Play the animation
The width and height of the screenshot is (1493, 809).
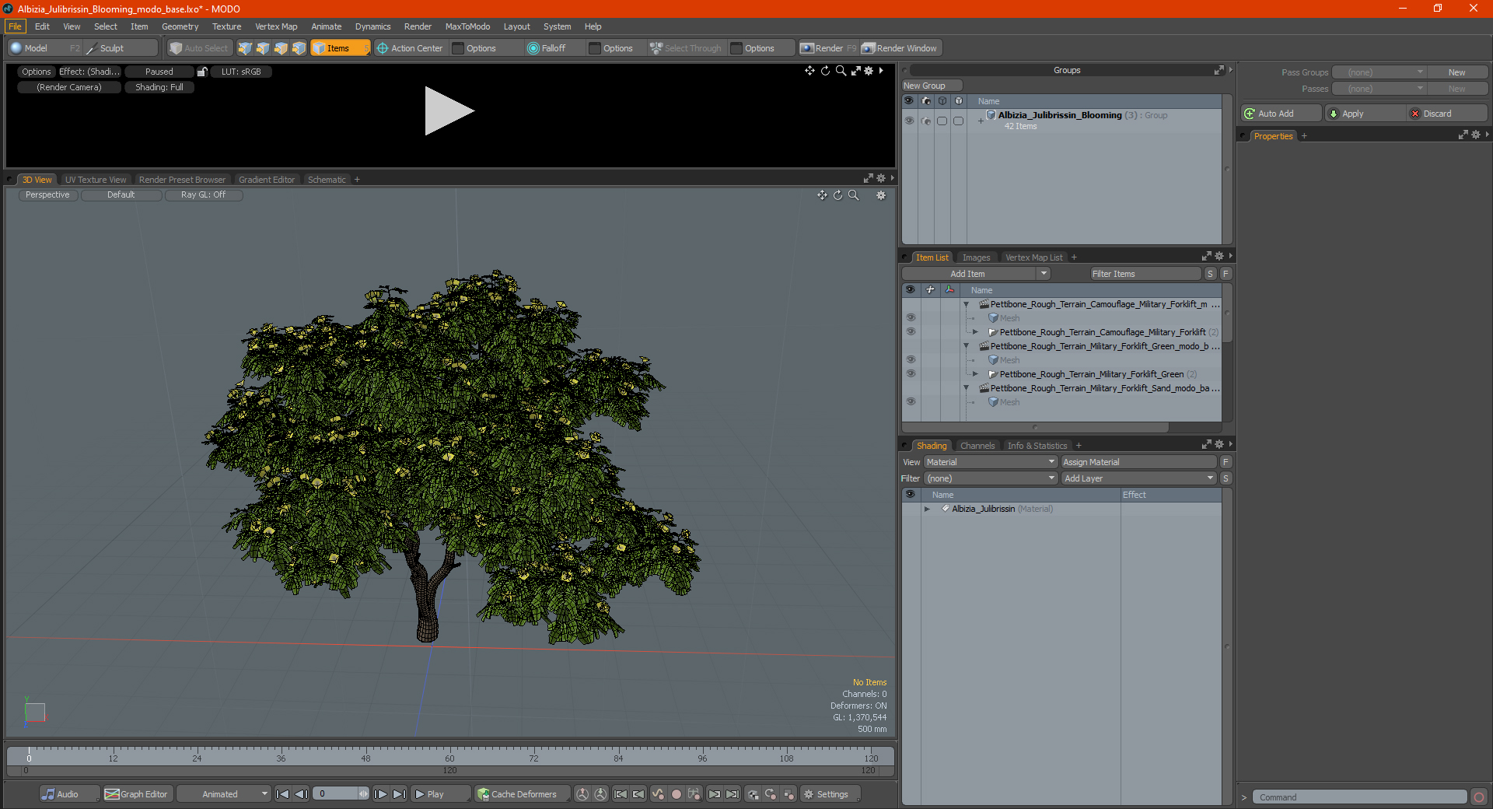pyautogui.click(x=440, y=794)
